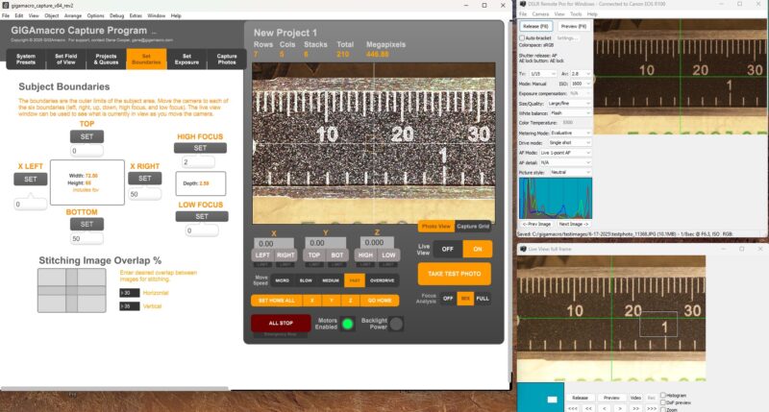Click Release (F8) in DSLR Remote Pro
The image size is (769, 412).
pyautogui.click(x=535, y=26)
